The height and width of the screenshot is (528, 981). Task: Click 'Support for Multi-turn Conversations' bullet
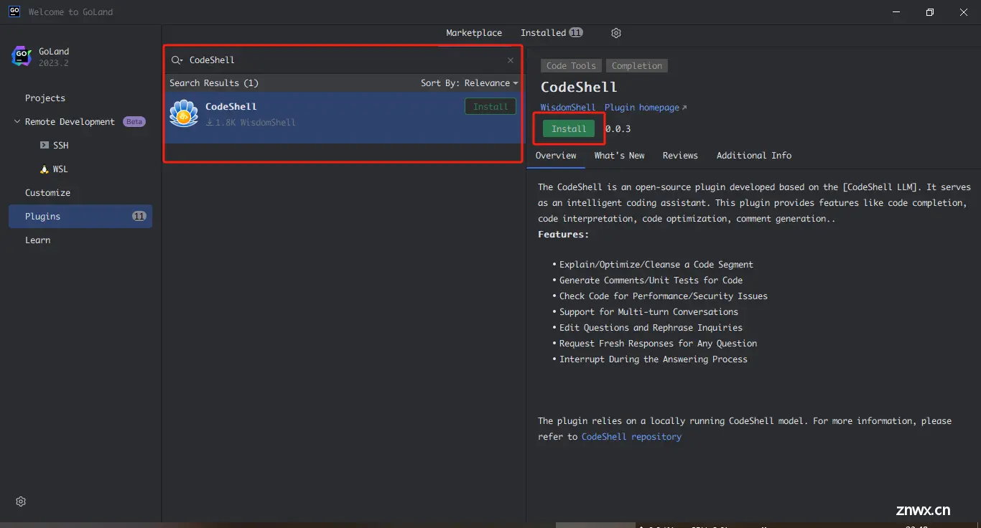click(648, 312)
